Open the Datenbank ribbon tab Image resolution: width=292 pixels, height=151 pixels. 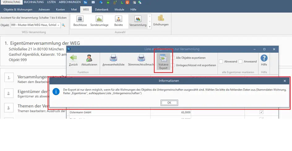pos(102,10)
